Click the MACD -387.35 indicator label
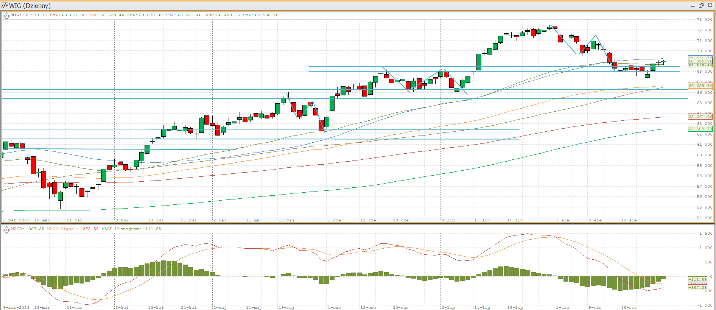The width and height of the screenshot is (716, 310). tap(28, 229)
